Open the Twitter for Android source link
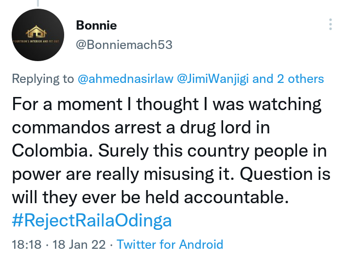 coord(170,244)
